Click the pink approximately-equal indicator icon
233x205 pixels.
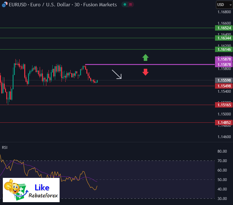[x=131, y=5]
